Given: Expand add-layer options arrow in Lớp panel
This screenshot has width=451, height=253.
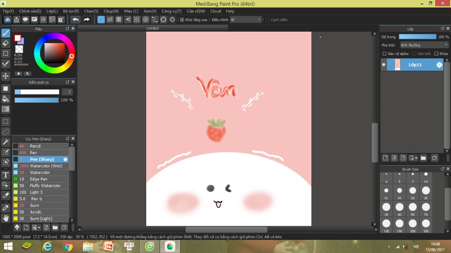Looking at the screenshot, I should (416, 158).
